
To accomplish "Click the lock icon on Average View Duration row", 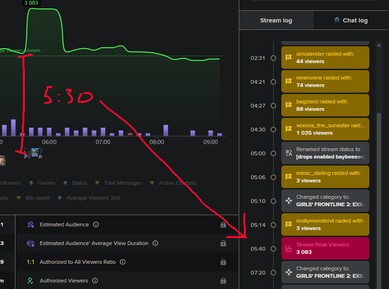I will [223, 243].
